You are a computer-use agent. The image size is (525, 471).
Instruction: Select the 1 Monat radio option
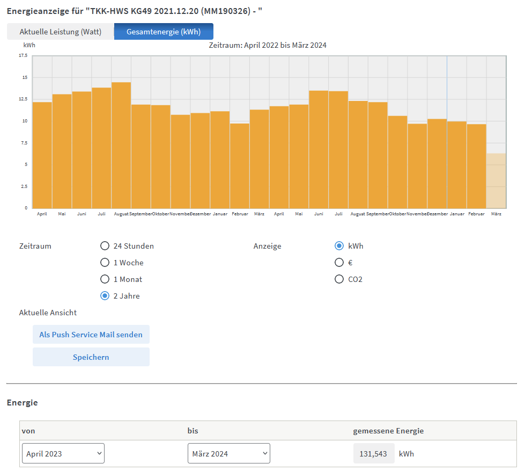[105, 279]
